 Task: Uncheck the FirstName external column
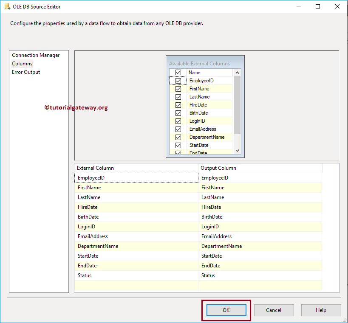[x=178, y=89]
